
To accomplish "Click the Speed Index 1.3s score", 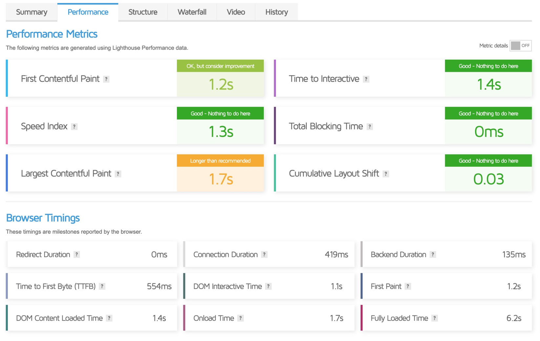I will (221, 132).
